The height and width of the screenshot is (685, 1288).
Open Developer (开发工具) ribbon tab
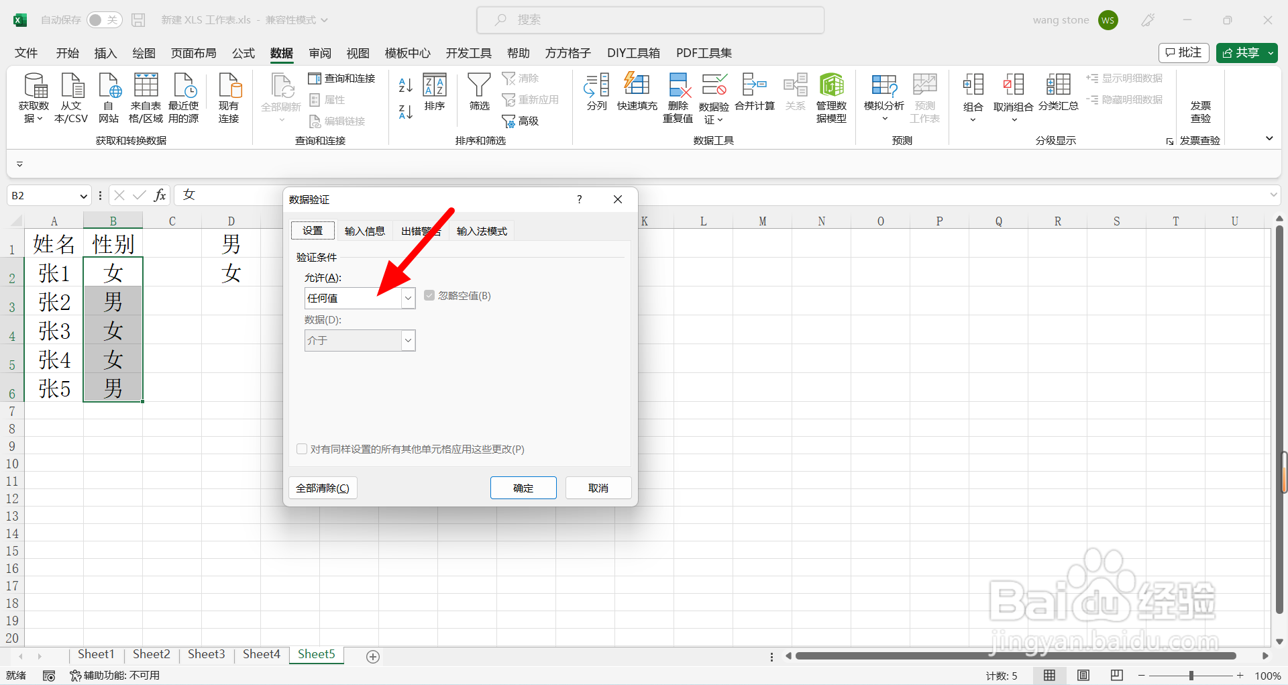click(468, 53)
